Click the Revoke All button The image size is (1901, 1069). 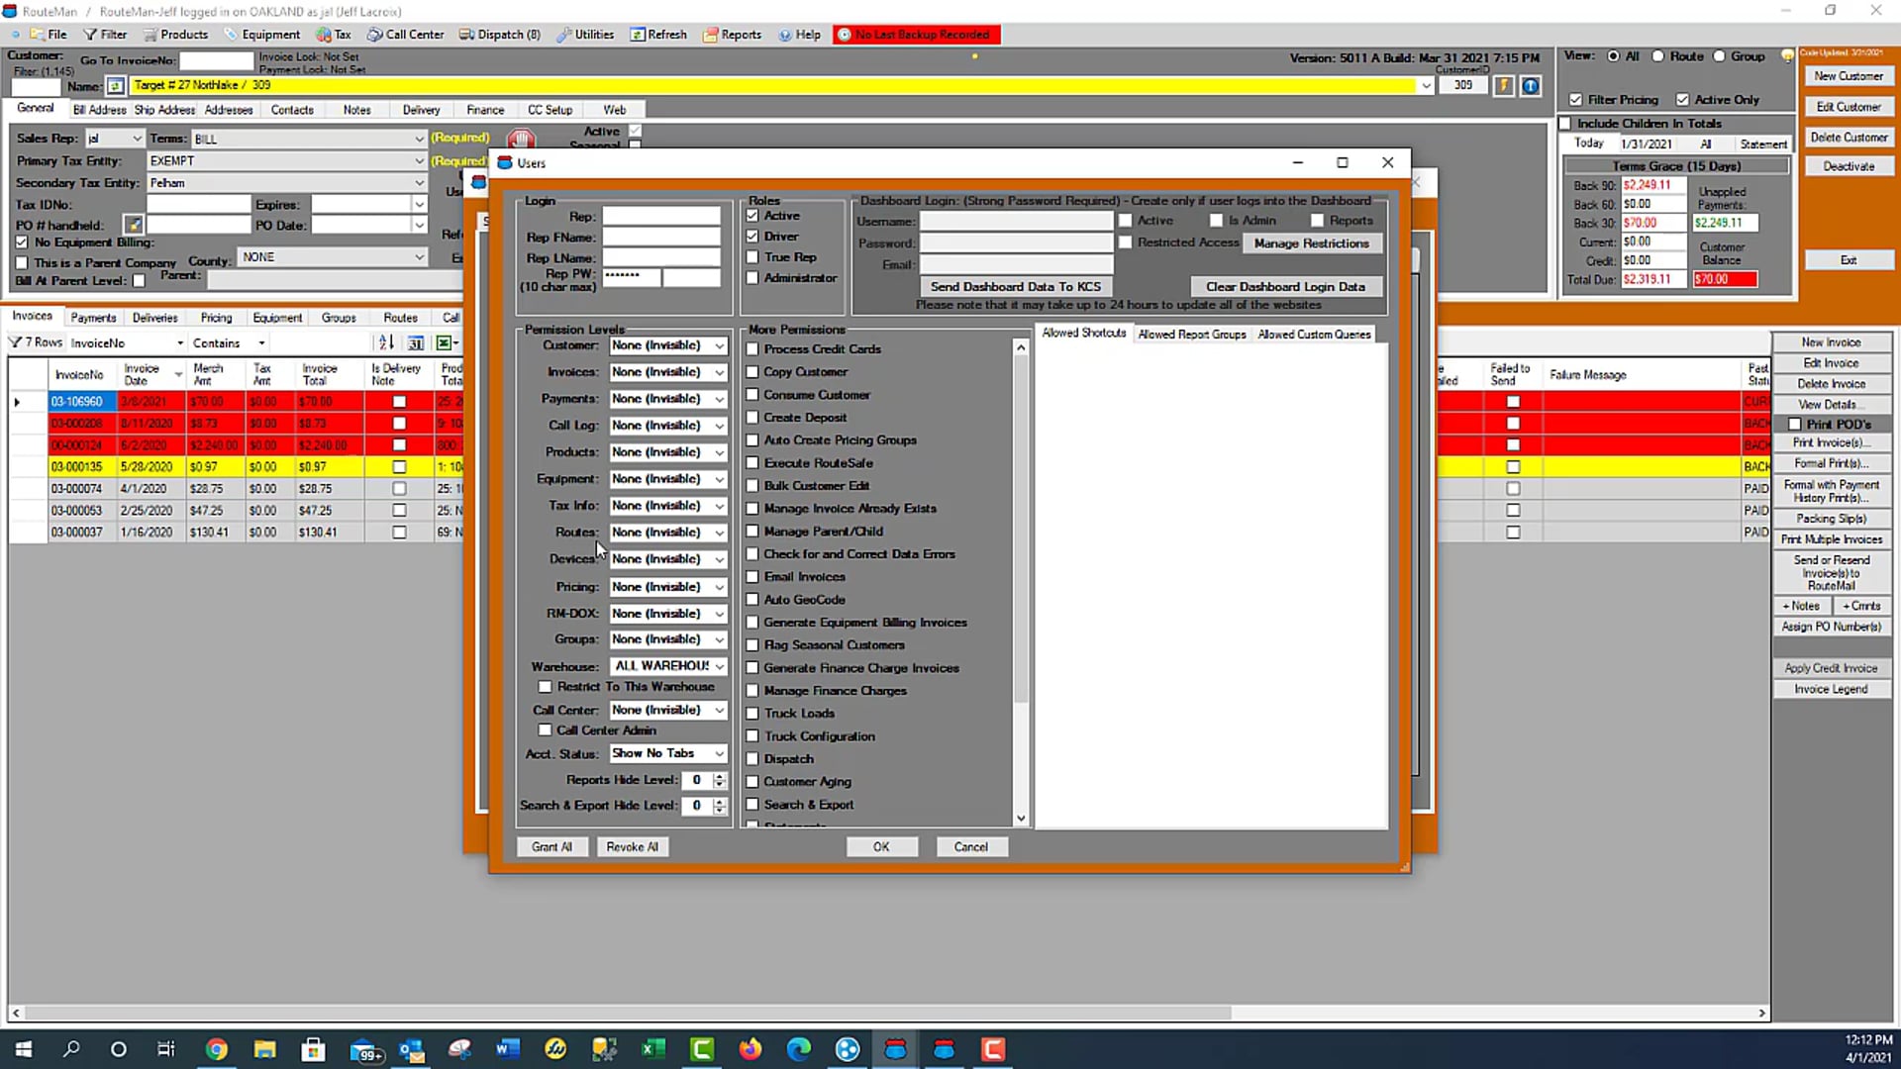[x=632, y=847]
